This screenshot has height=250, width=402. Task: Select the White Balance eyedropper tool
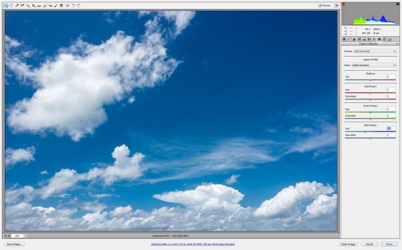[17, 5]
